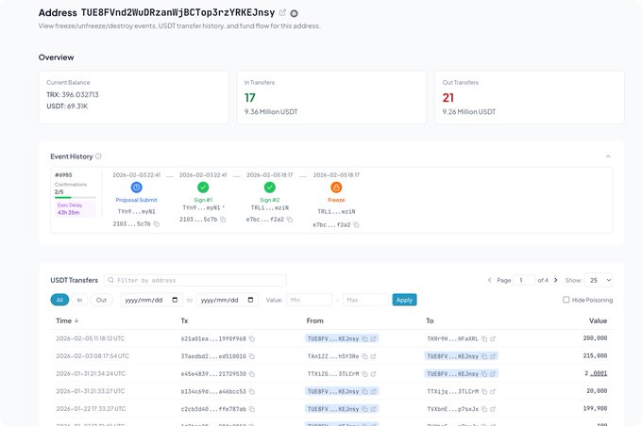
Task: Apply the value range filter
Action: coord(404,300)
